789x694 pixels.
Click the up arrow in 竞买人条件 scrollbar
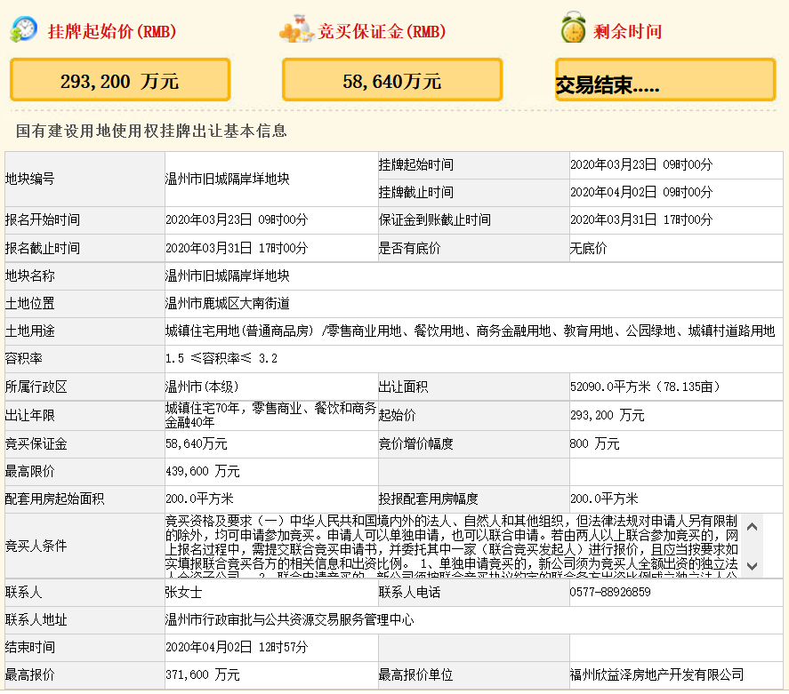(x=753, y=527)
